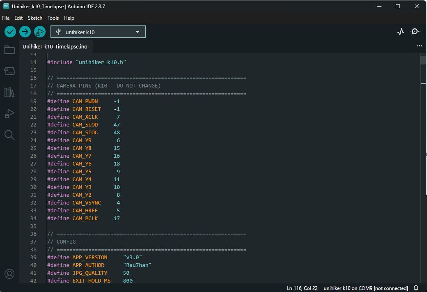Expand the unihiker k10 board selector dropdown
This screenshot has width=427, height=292.
point(98,32)
